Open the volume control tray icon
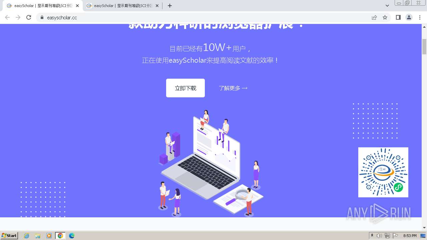 click(379, 236)
